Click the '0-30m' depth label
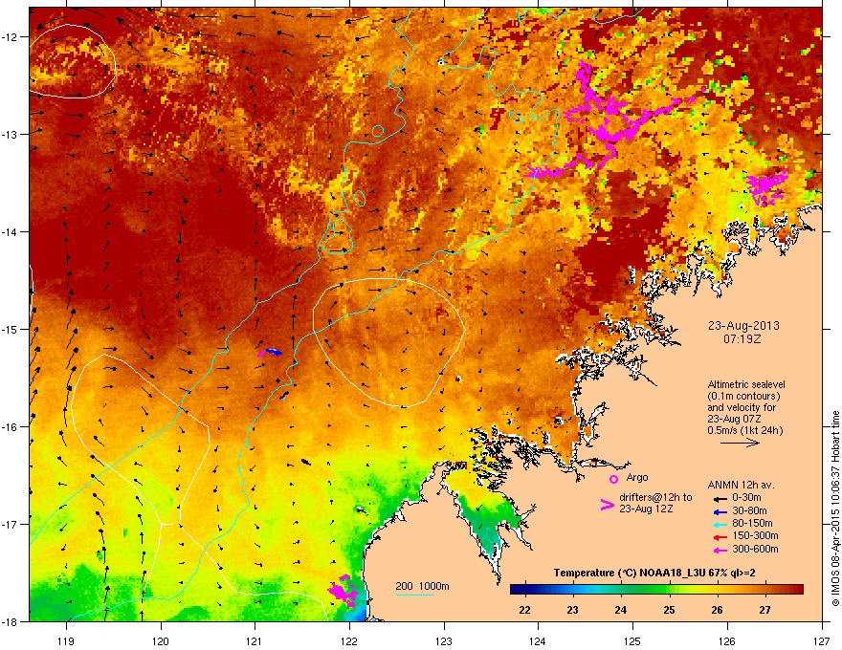This screenshot has height=650, width=842. (x=746, y=498)
